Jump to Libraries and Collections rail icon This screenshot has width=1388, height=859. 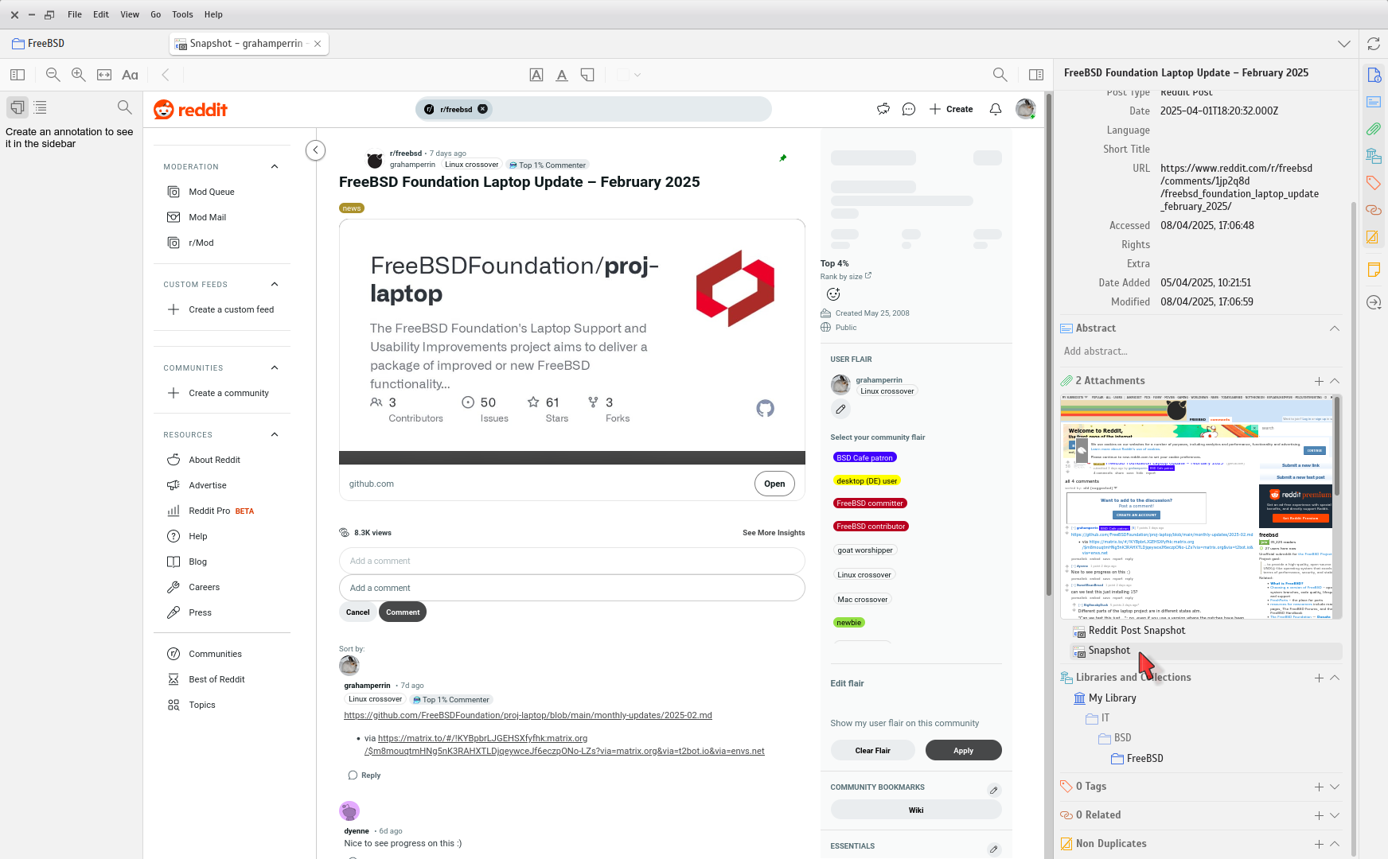click(1374, 156)
